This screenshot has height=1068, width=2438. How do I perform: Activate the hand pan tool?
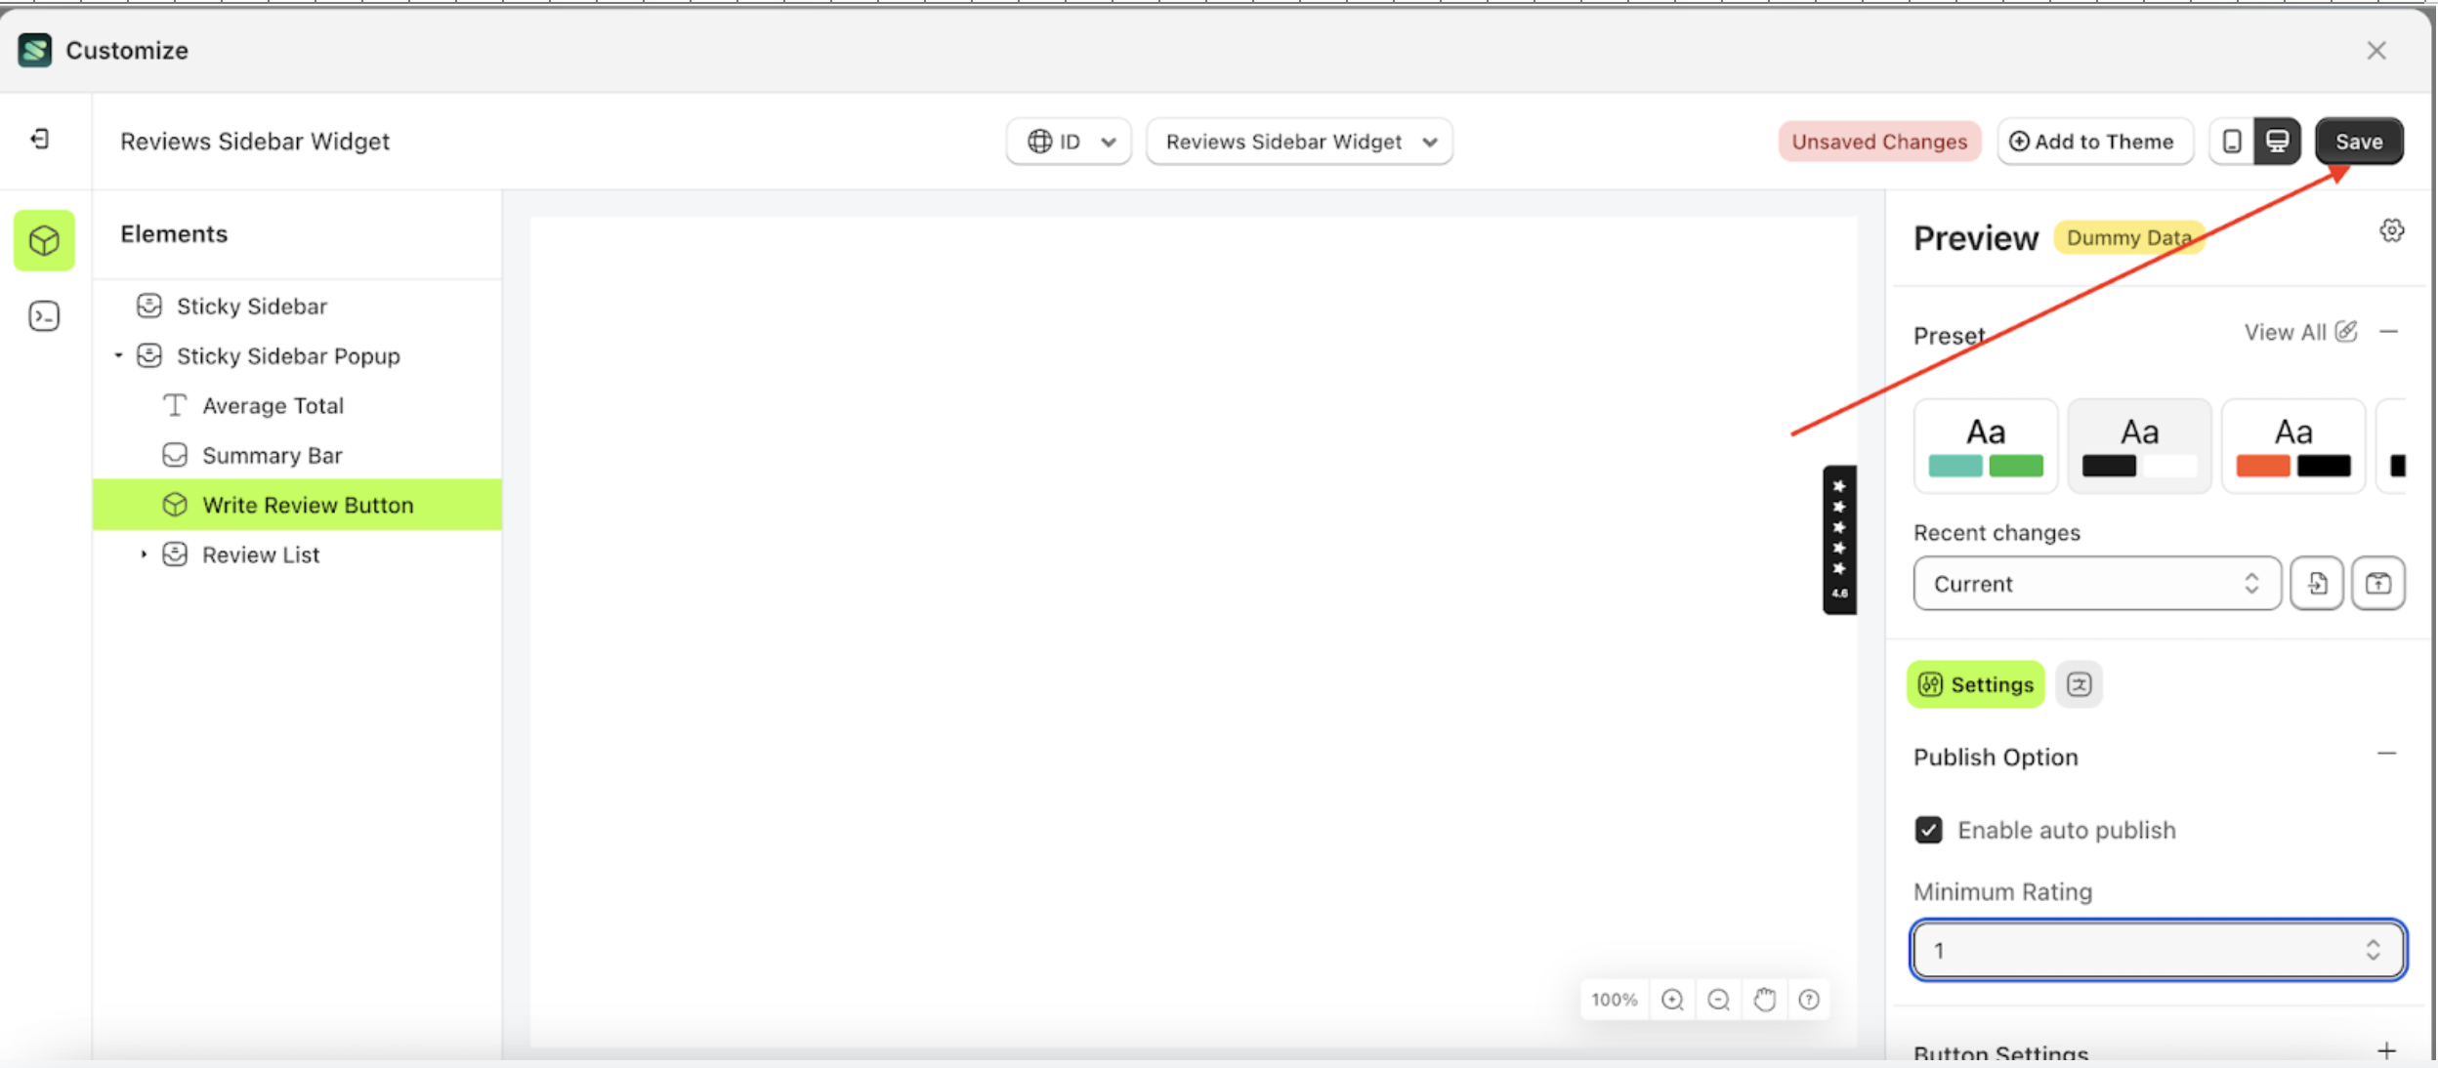pyautogui.click(x=1764, y=999)
